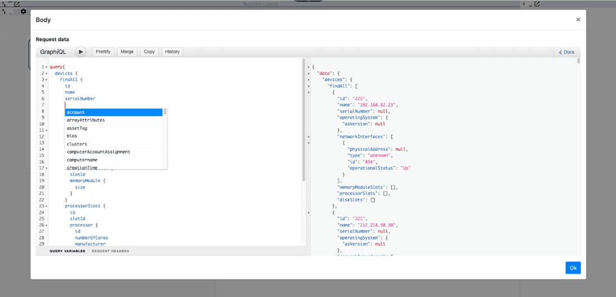The image size is (616, 297).
Task: Collapse the 'processorSlots' block on line 23
Action: point(46,206)
